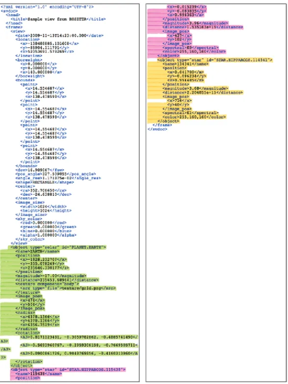Screen dimensions: 288x384
Task: Click the closing '</svdoc>' tag
Action: coord(157,129)
